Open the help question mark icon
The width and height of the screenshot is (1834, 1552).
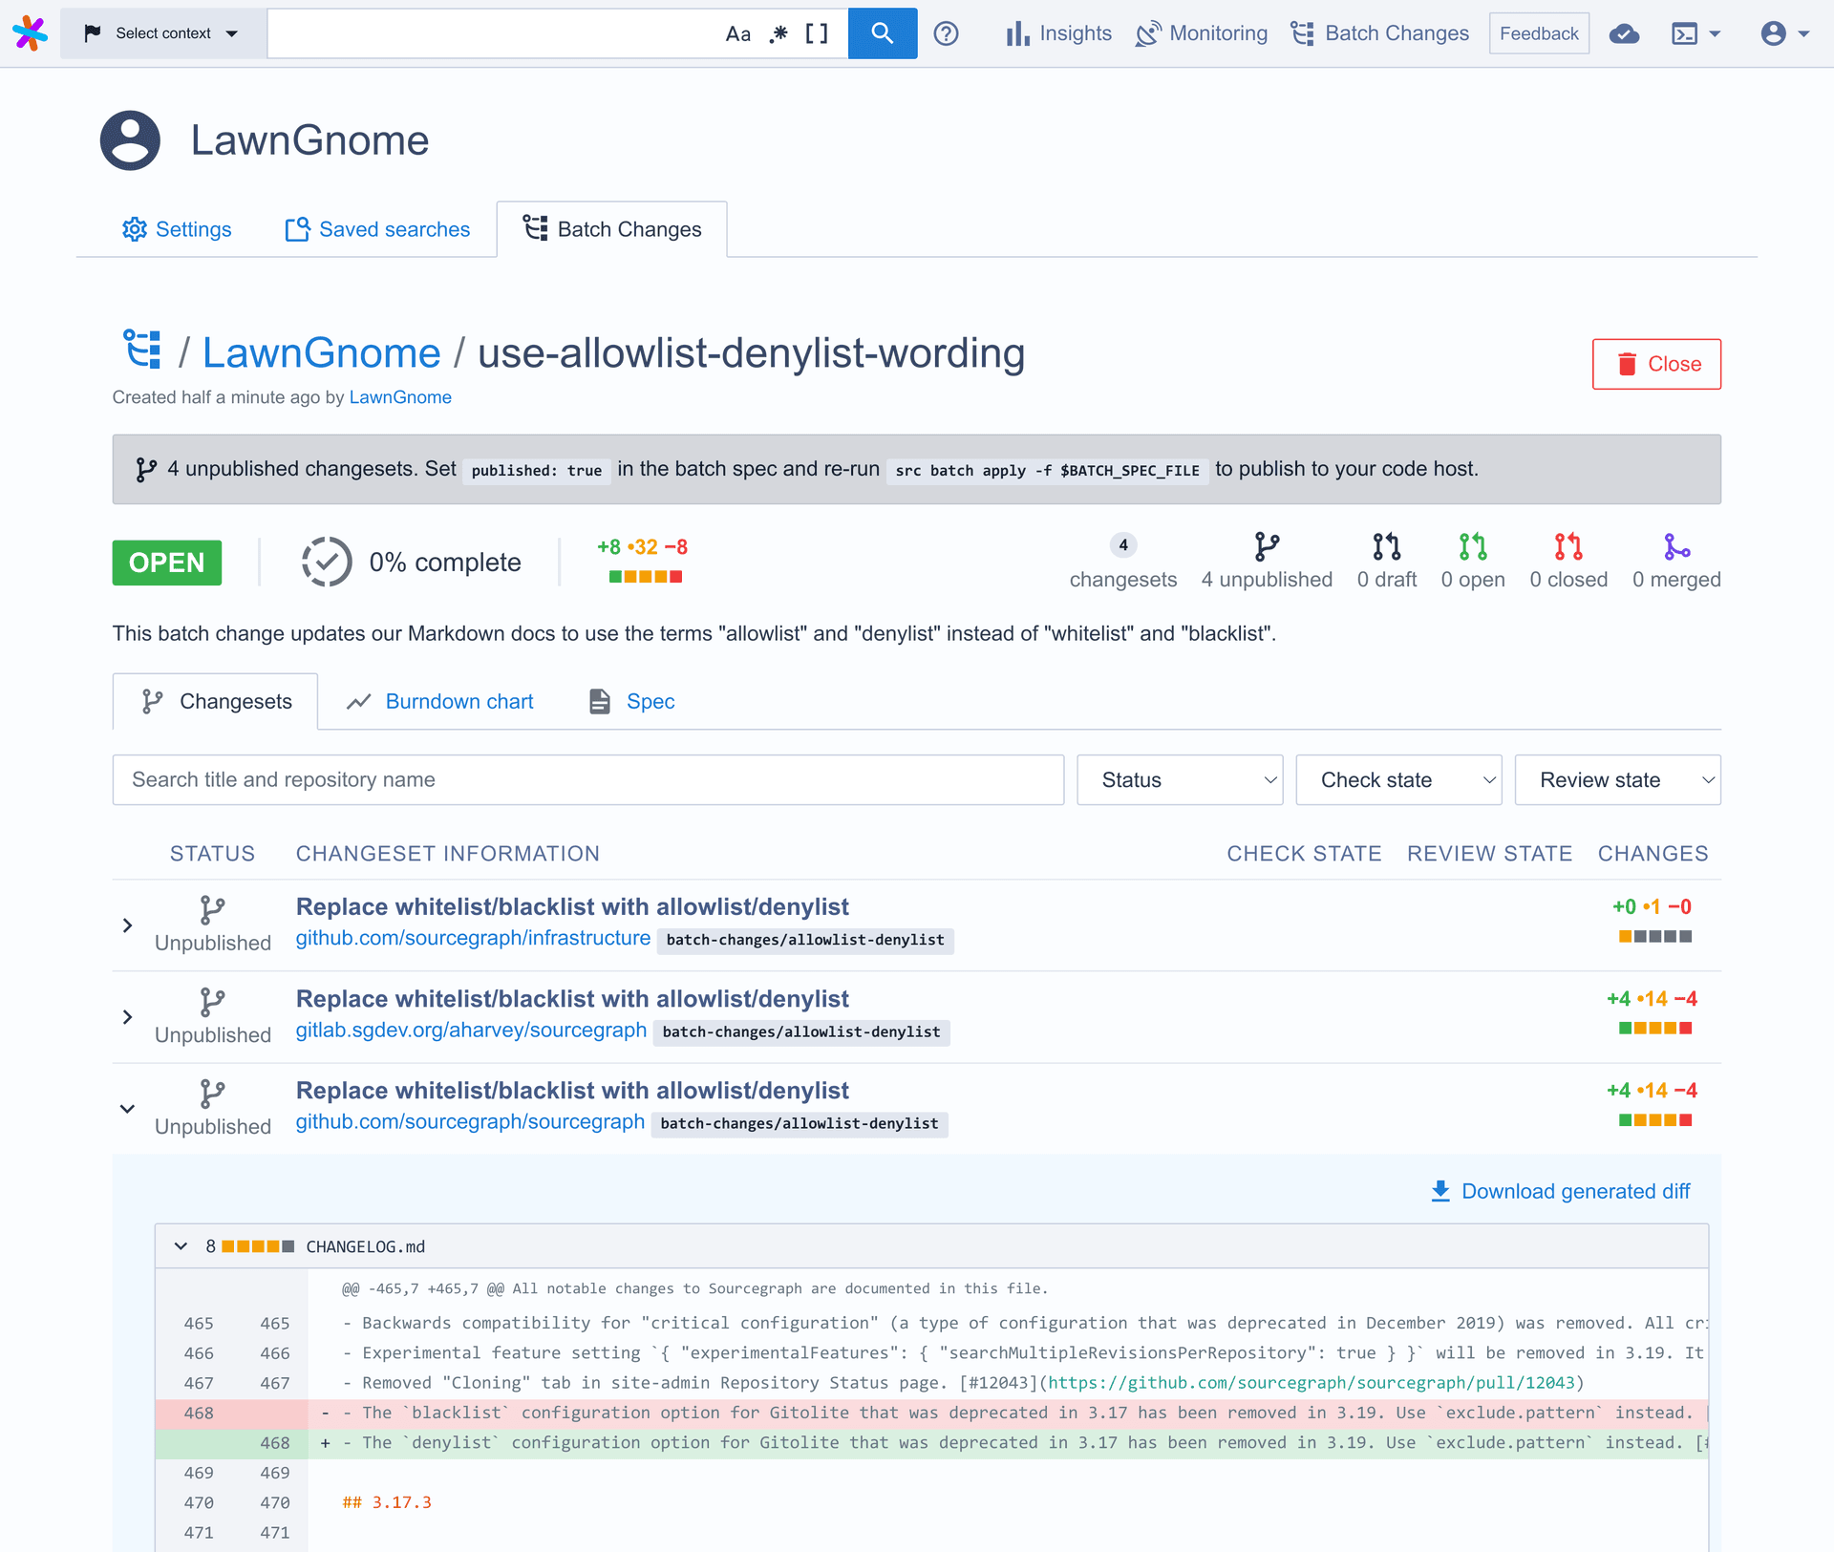(x=946, y=33)
